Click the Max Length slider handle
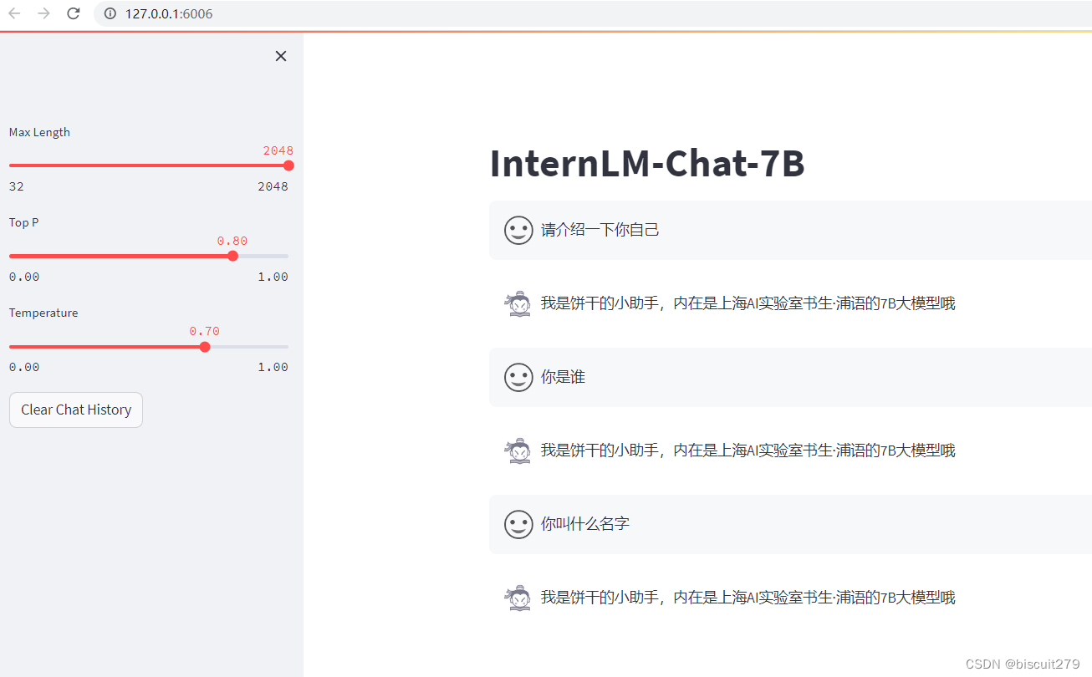1092x677 pixels. 288,165
